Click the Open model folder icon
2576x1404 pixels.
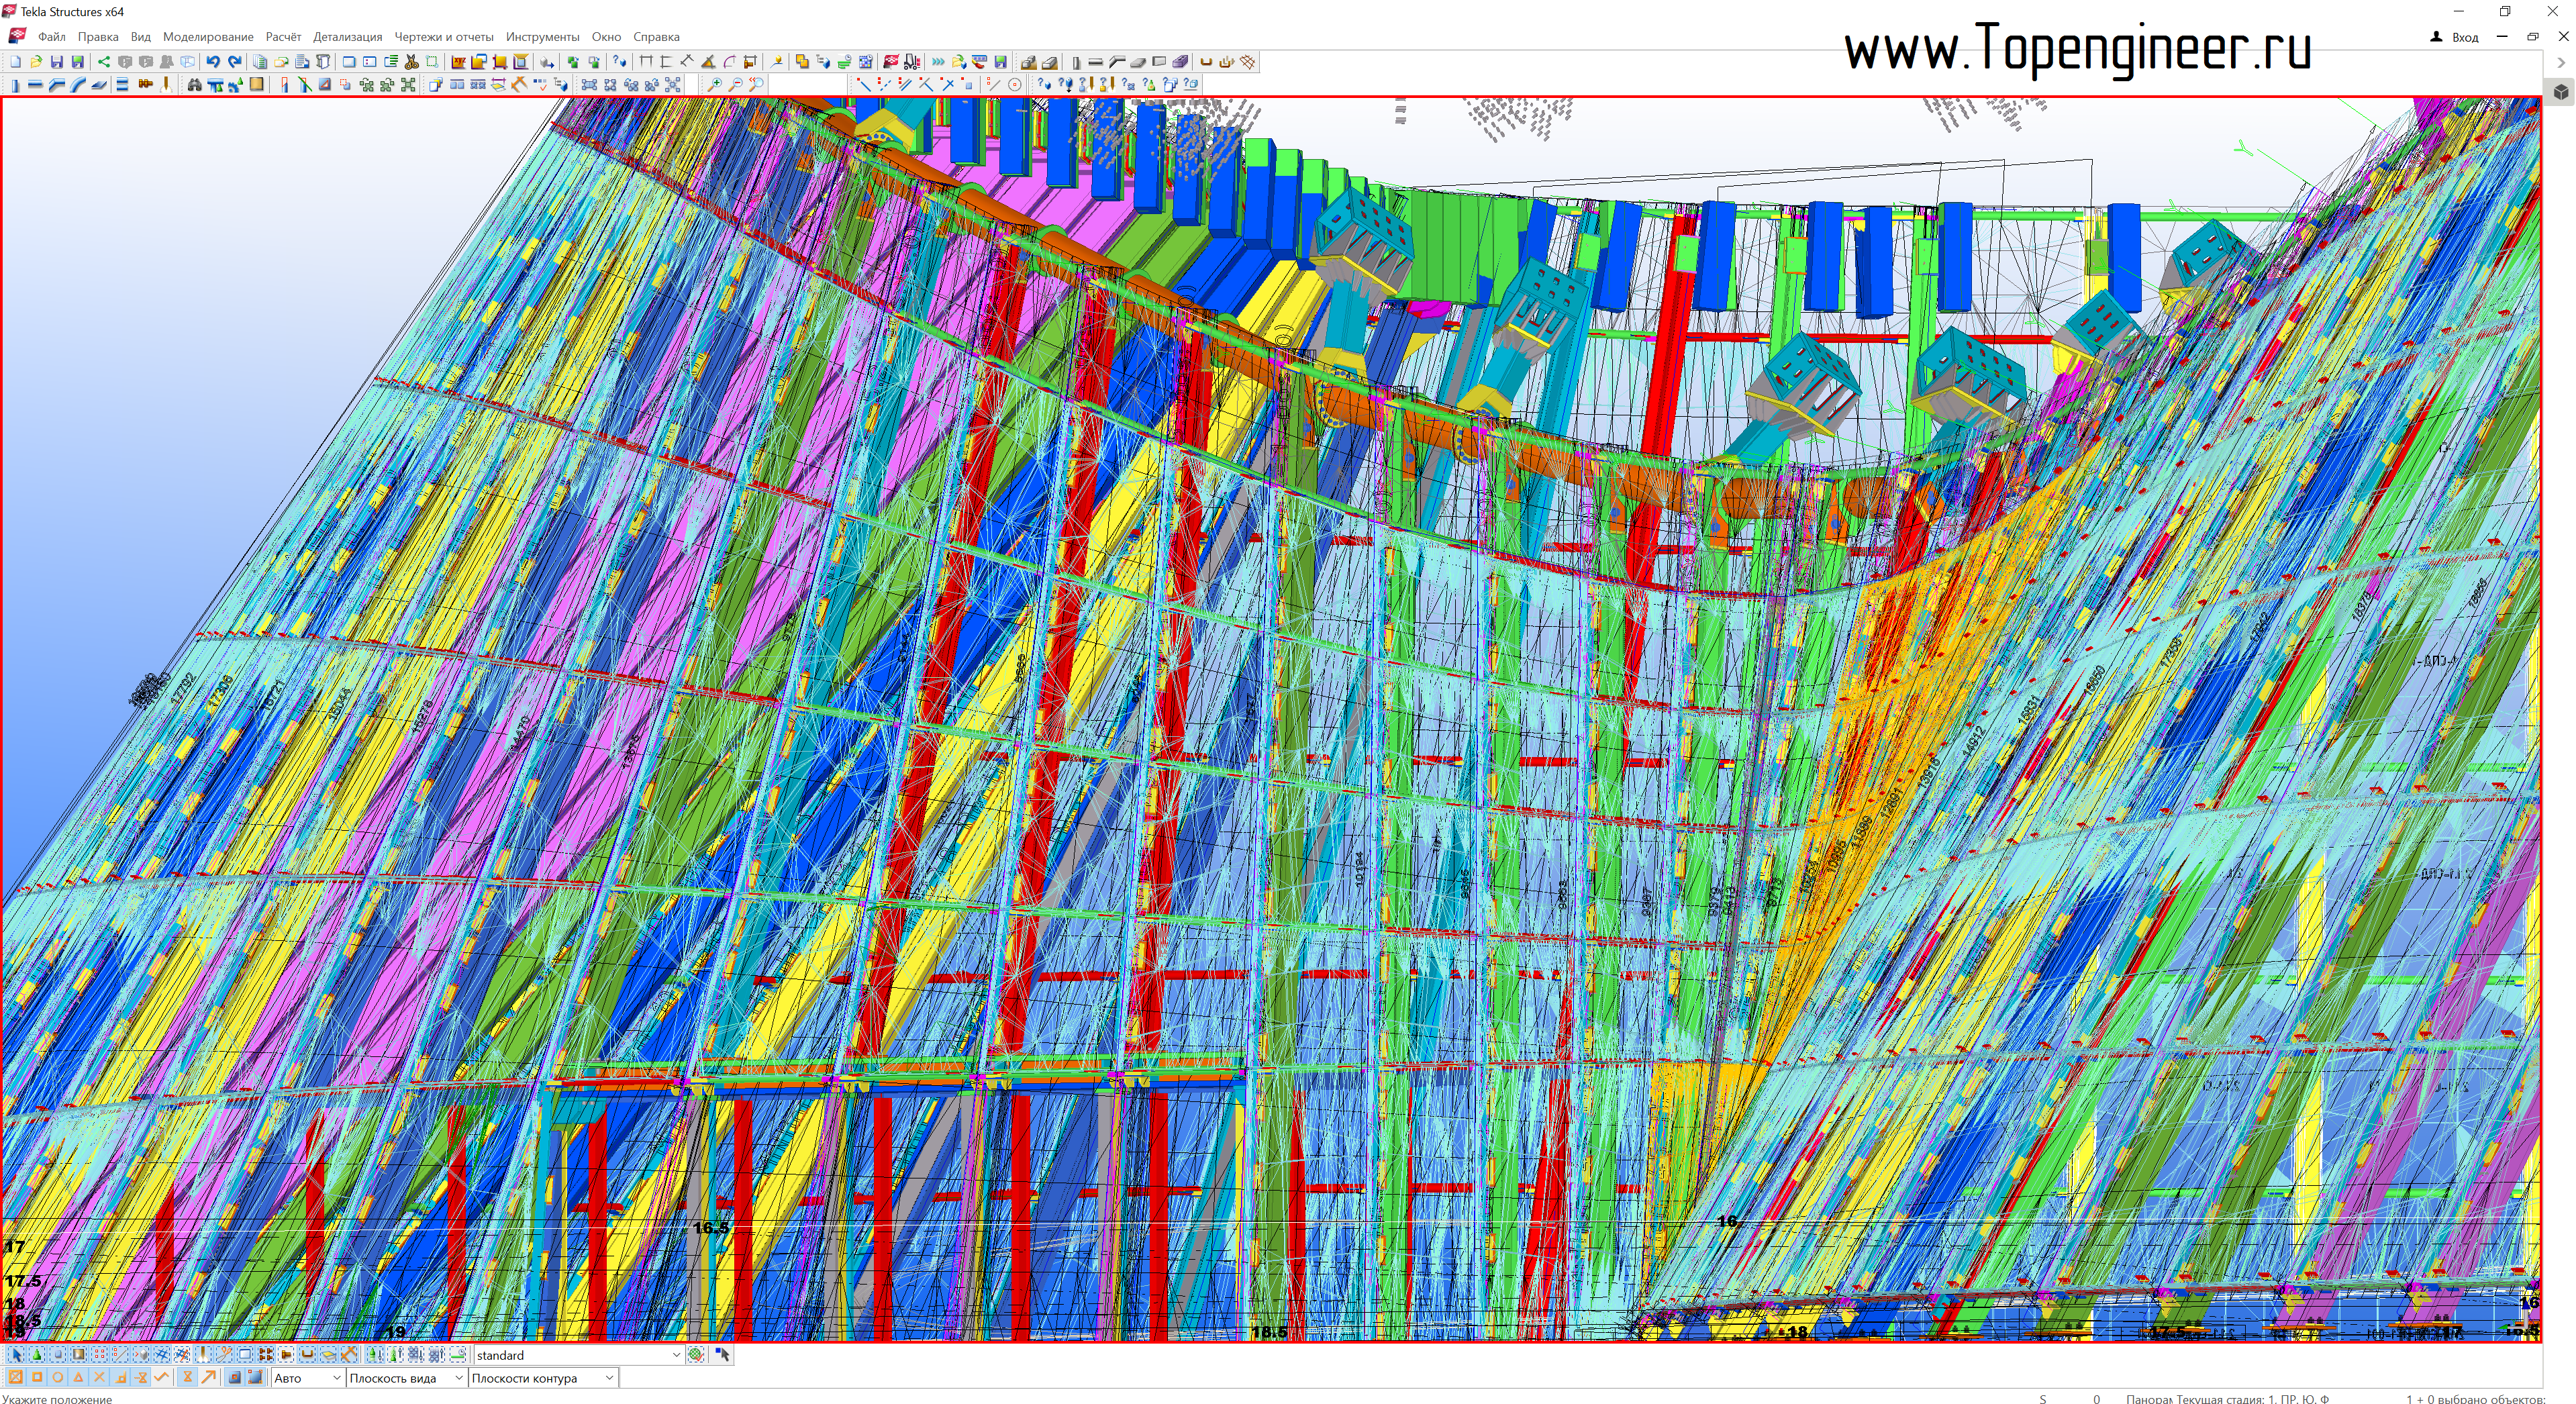36,62
